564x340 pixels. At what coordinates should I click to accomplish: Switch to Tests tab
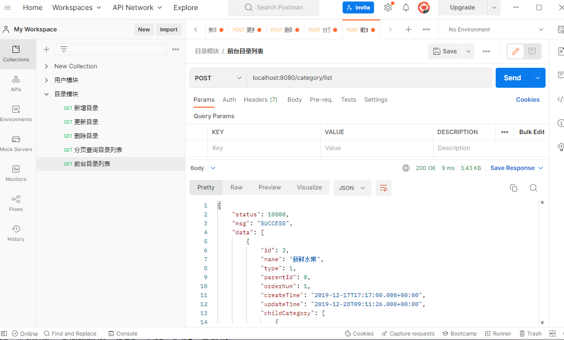click(x=348, y=100)
